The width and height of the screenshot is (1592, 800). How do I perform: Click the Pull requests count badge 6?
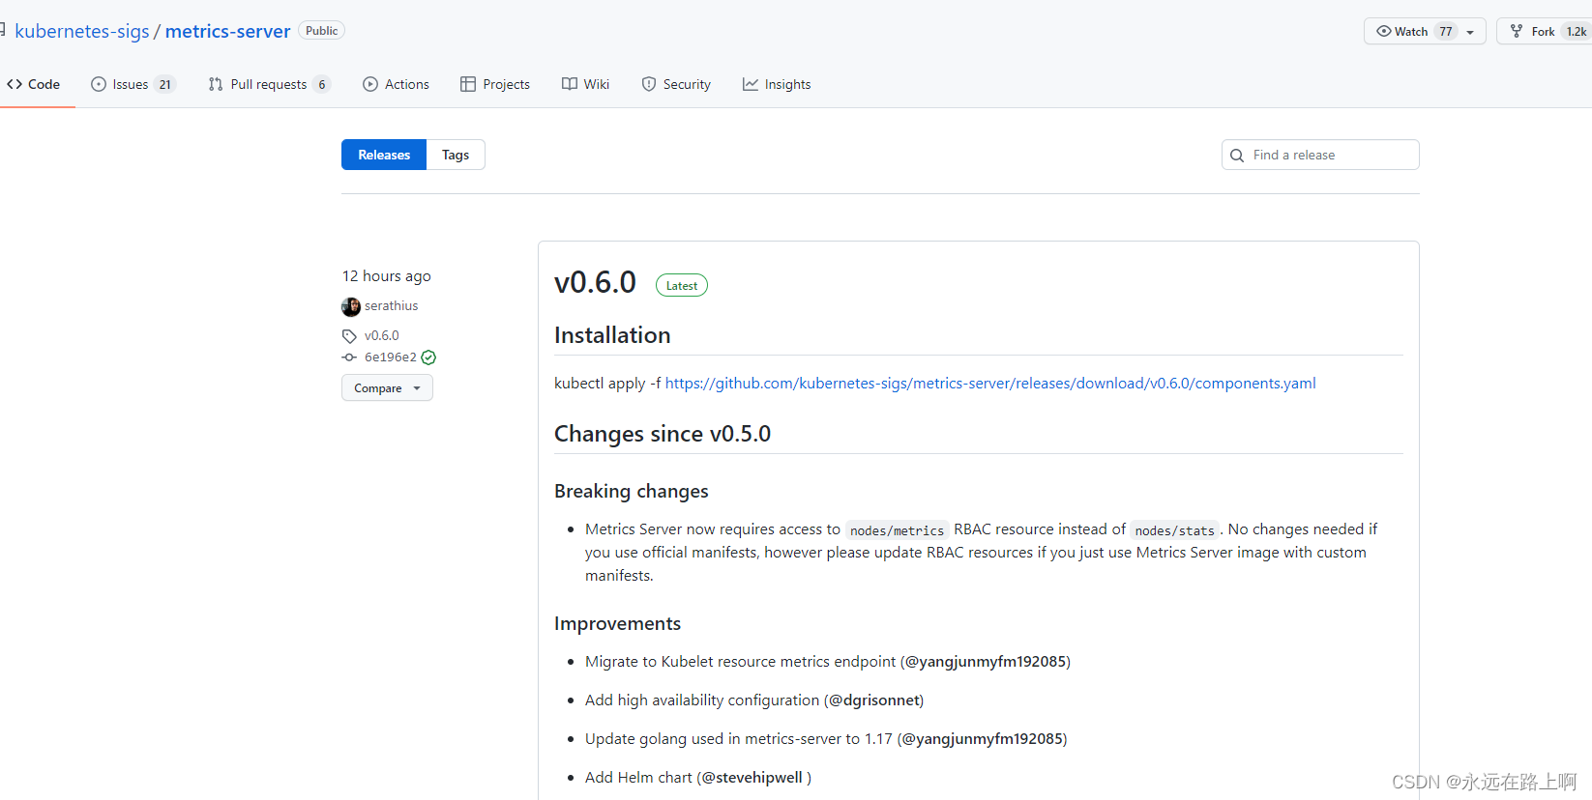pos(322,84)
